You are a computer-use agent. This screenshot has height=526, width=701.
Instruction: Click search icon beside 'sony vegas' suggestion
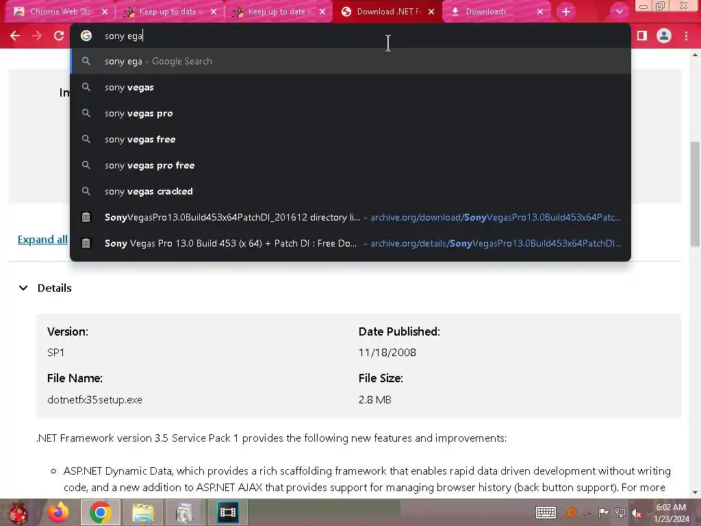pos(86,87)
